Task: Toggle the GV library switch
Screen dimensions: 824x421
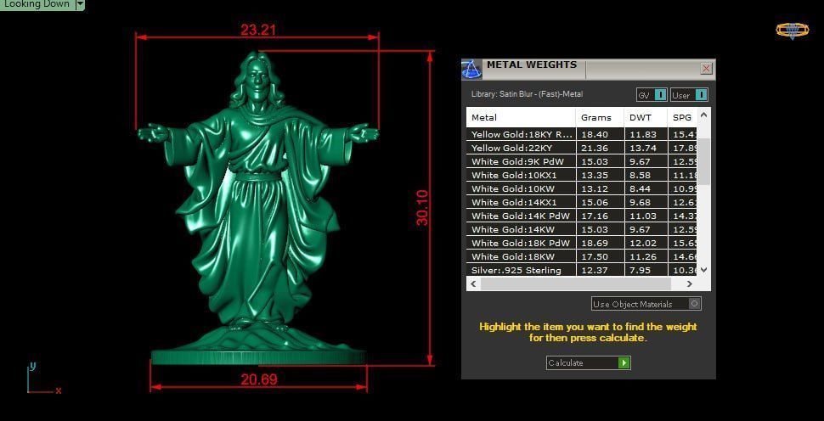Action: (x=652, y=95)
